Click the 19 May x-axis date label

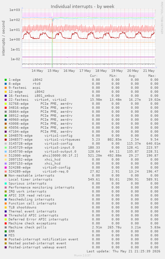[117, 71]
